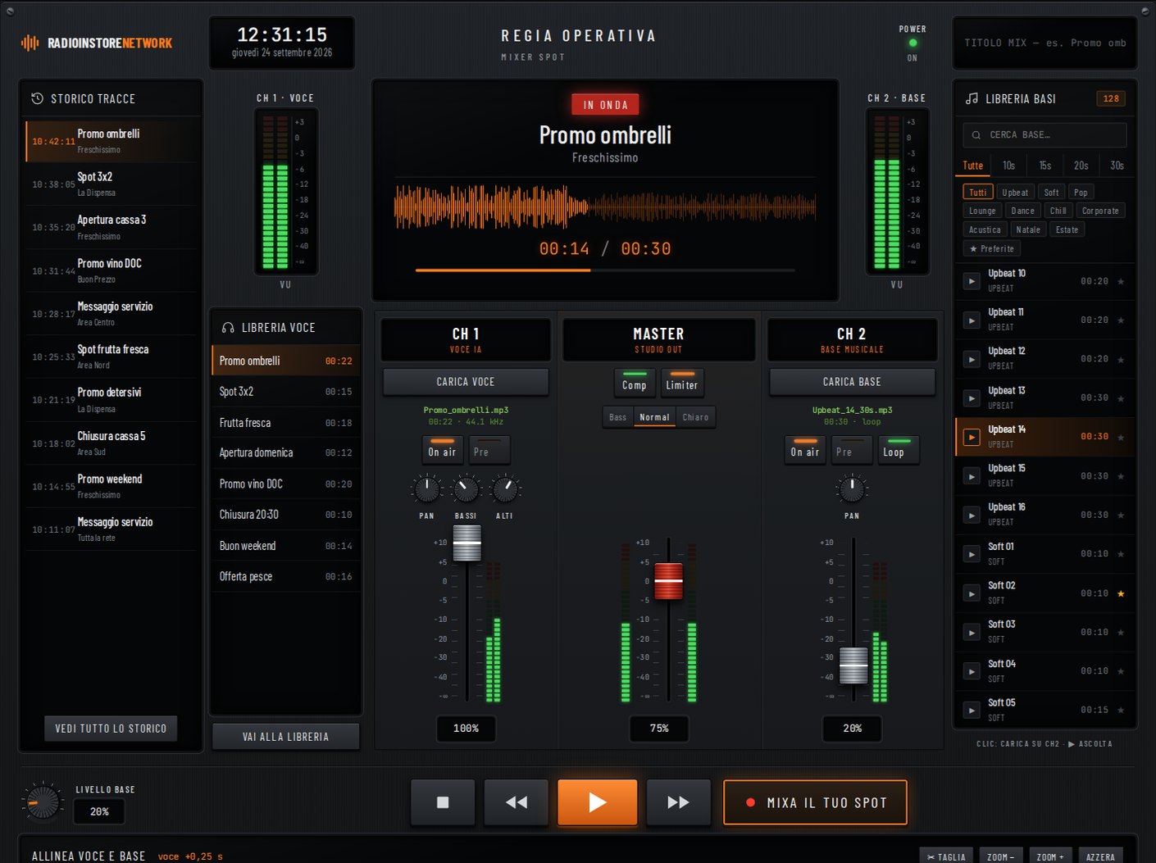
Task: Select the Bass EQ preset
Action: [618, 417]
